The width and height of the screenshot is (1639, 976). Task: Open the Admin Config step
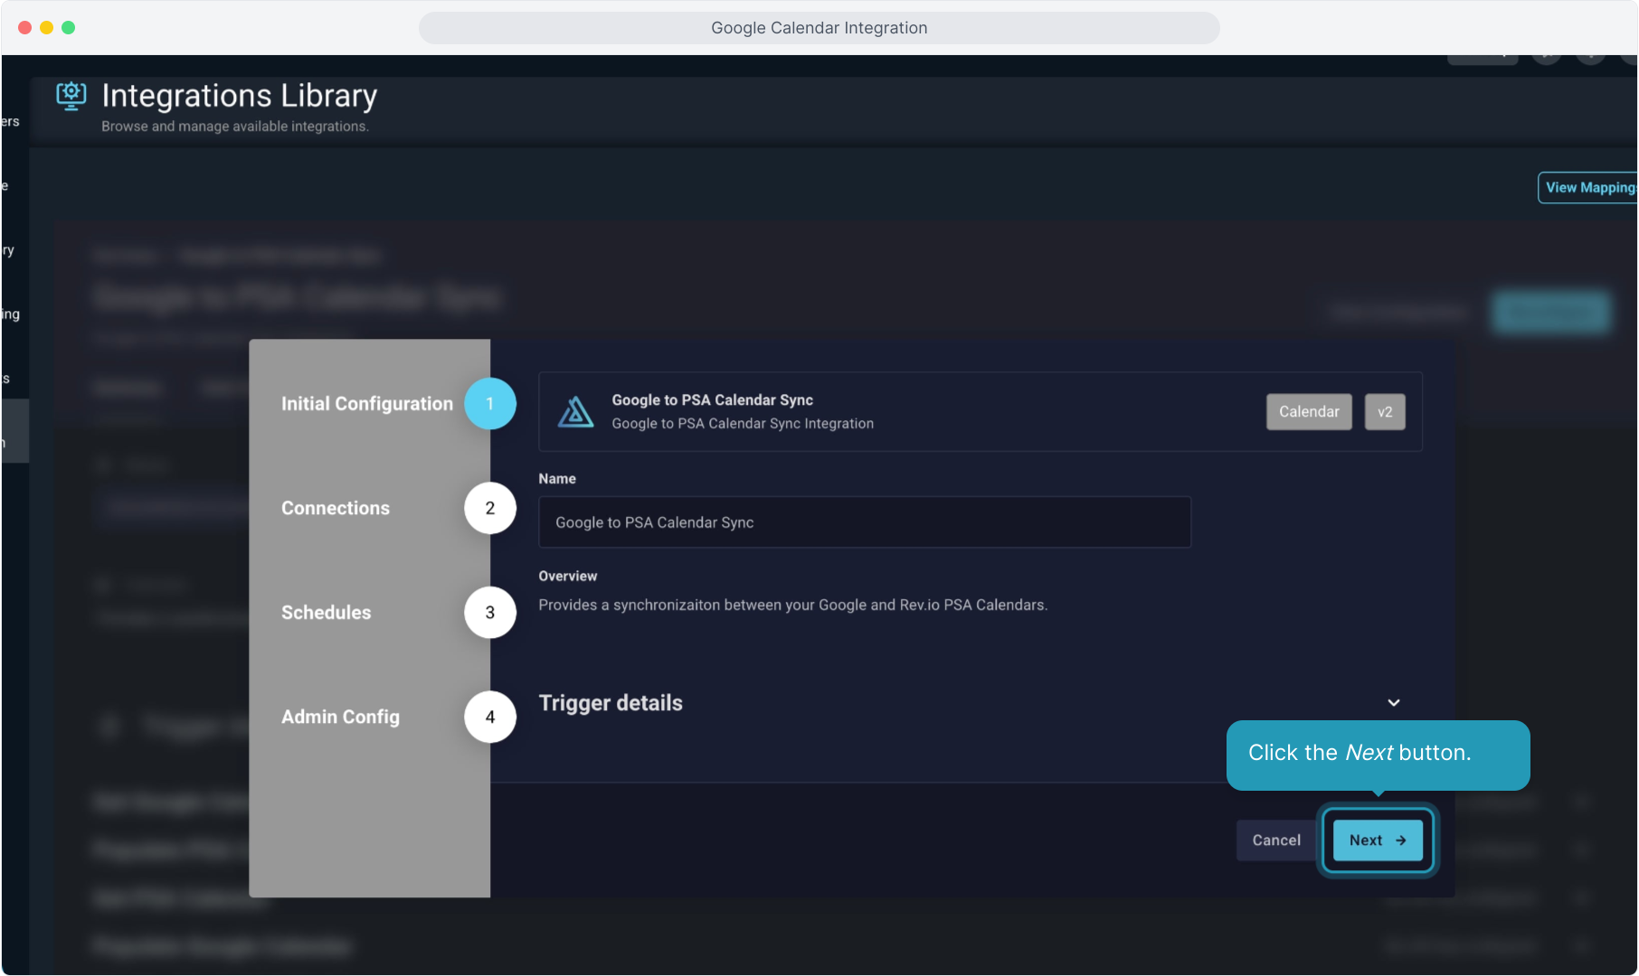(340, 717)
